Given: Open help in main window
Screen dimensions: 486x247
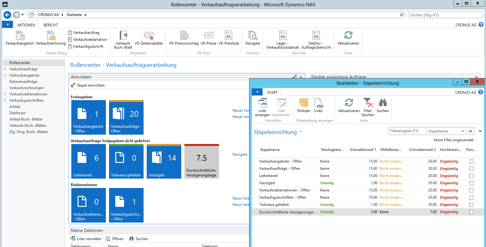Looking at the screenshot, I should (x=481, y=24).
